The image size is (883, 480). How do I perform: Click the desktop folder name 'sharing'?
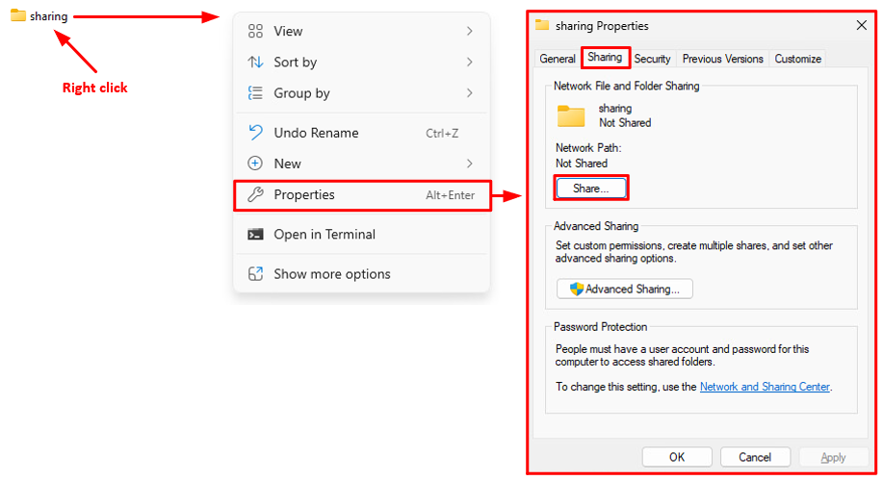[48, 16]
